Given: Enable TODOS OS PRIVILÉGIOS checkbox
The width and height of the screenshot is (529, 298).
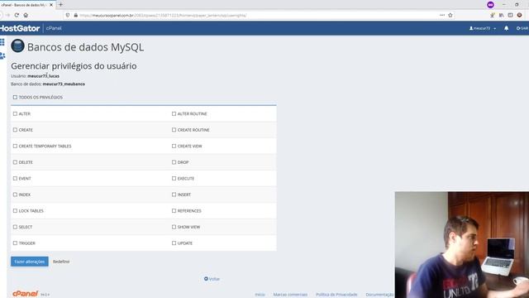Looking at the screenshot, I should pyautogui.click(x=15, y=98).
